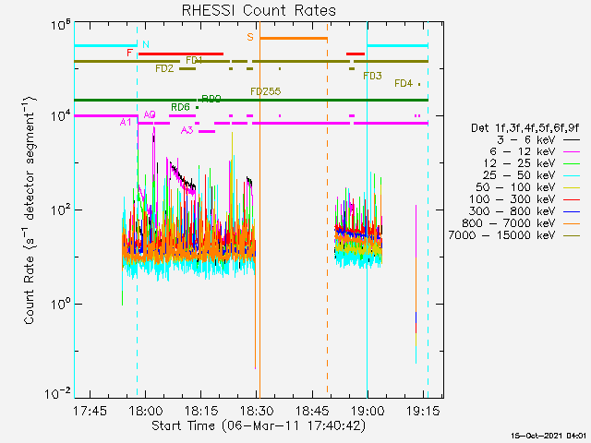This screenshot has height=443, width=591.
Task: Click the green 'RD6' rear decimation label
Action: click(180, 107)
